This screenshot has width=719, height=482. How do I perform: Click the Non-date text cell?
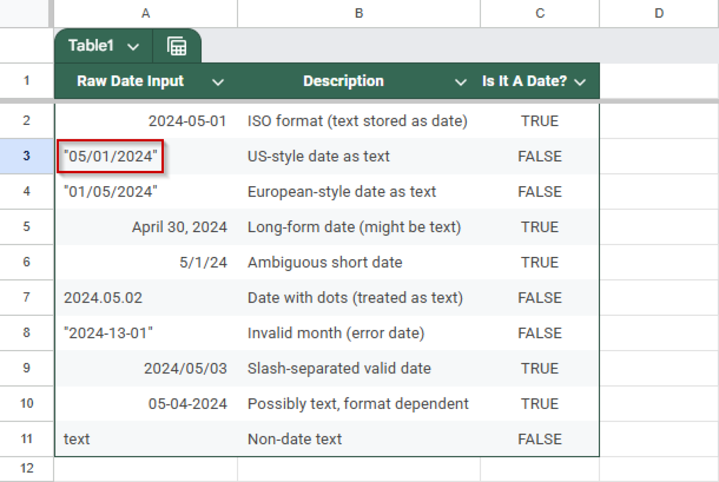click(x=294, y=439)
